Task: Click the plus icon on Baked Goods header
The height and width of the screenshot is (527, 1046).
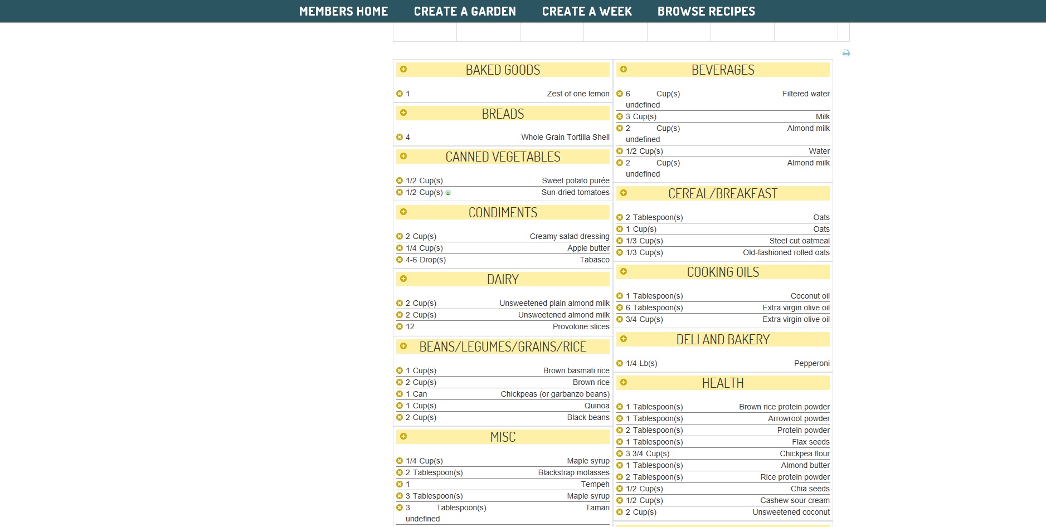Action: pyautogui.click(x=403, y=69)
